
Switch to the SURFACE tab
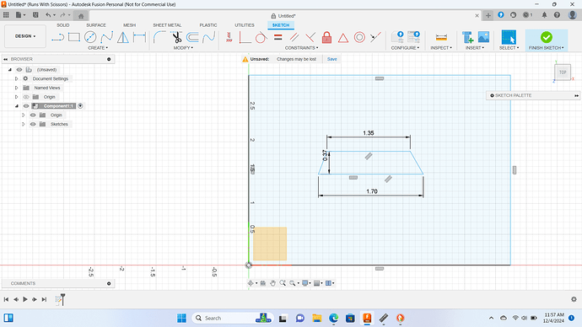(x=96, y=25)
